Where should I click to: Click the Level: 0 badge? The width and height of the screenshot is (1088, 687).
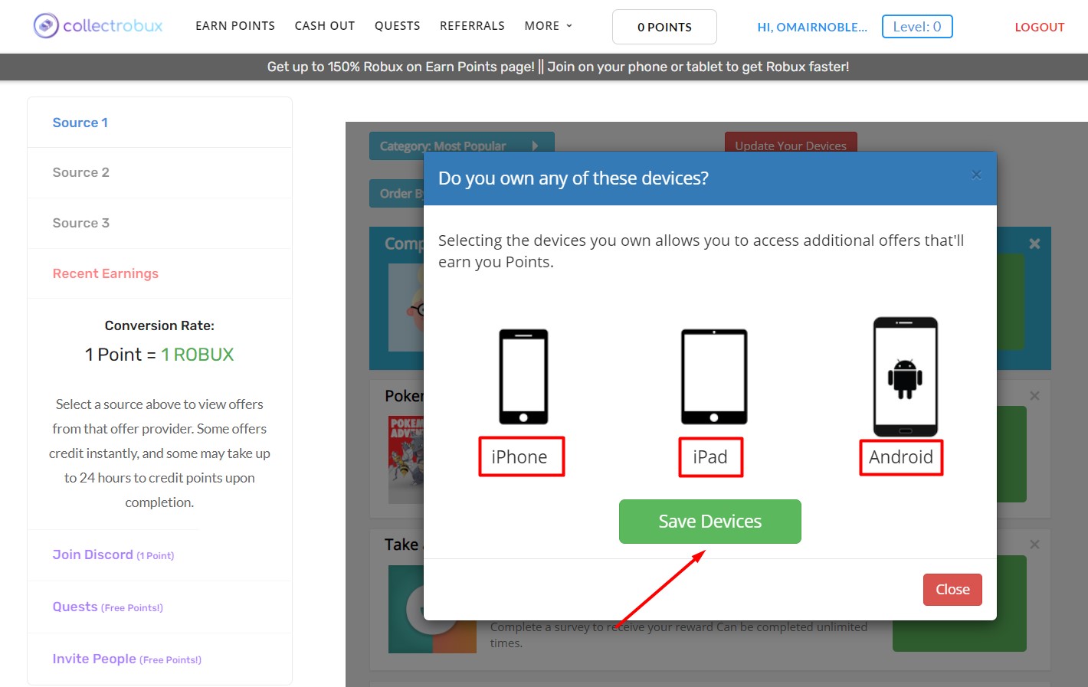click(917, 27)
